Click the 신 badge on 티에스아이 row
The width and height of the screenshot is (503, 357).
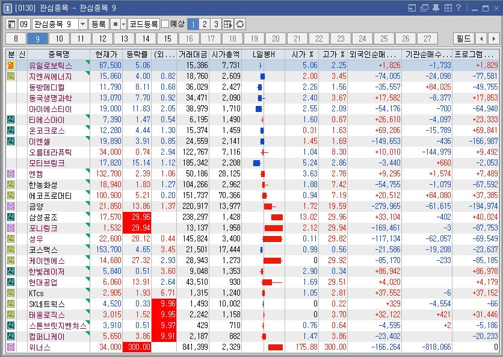tap(11, 120)
